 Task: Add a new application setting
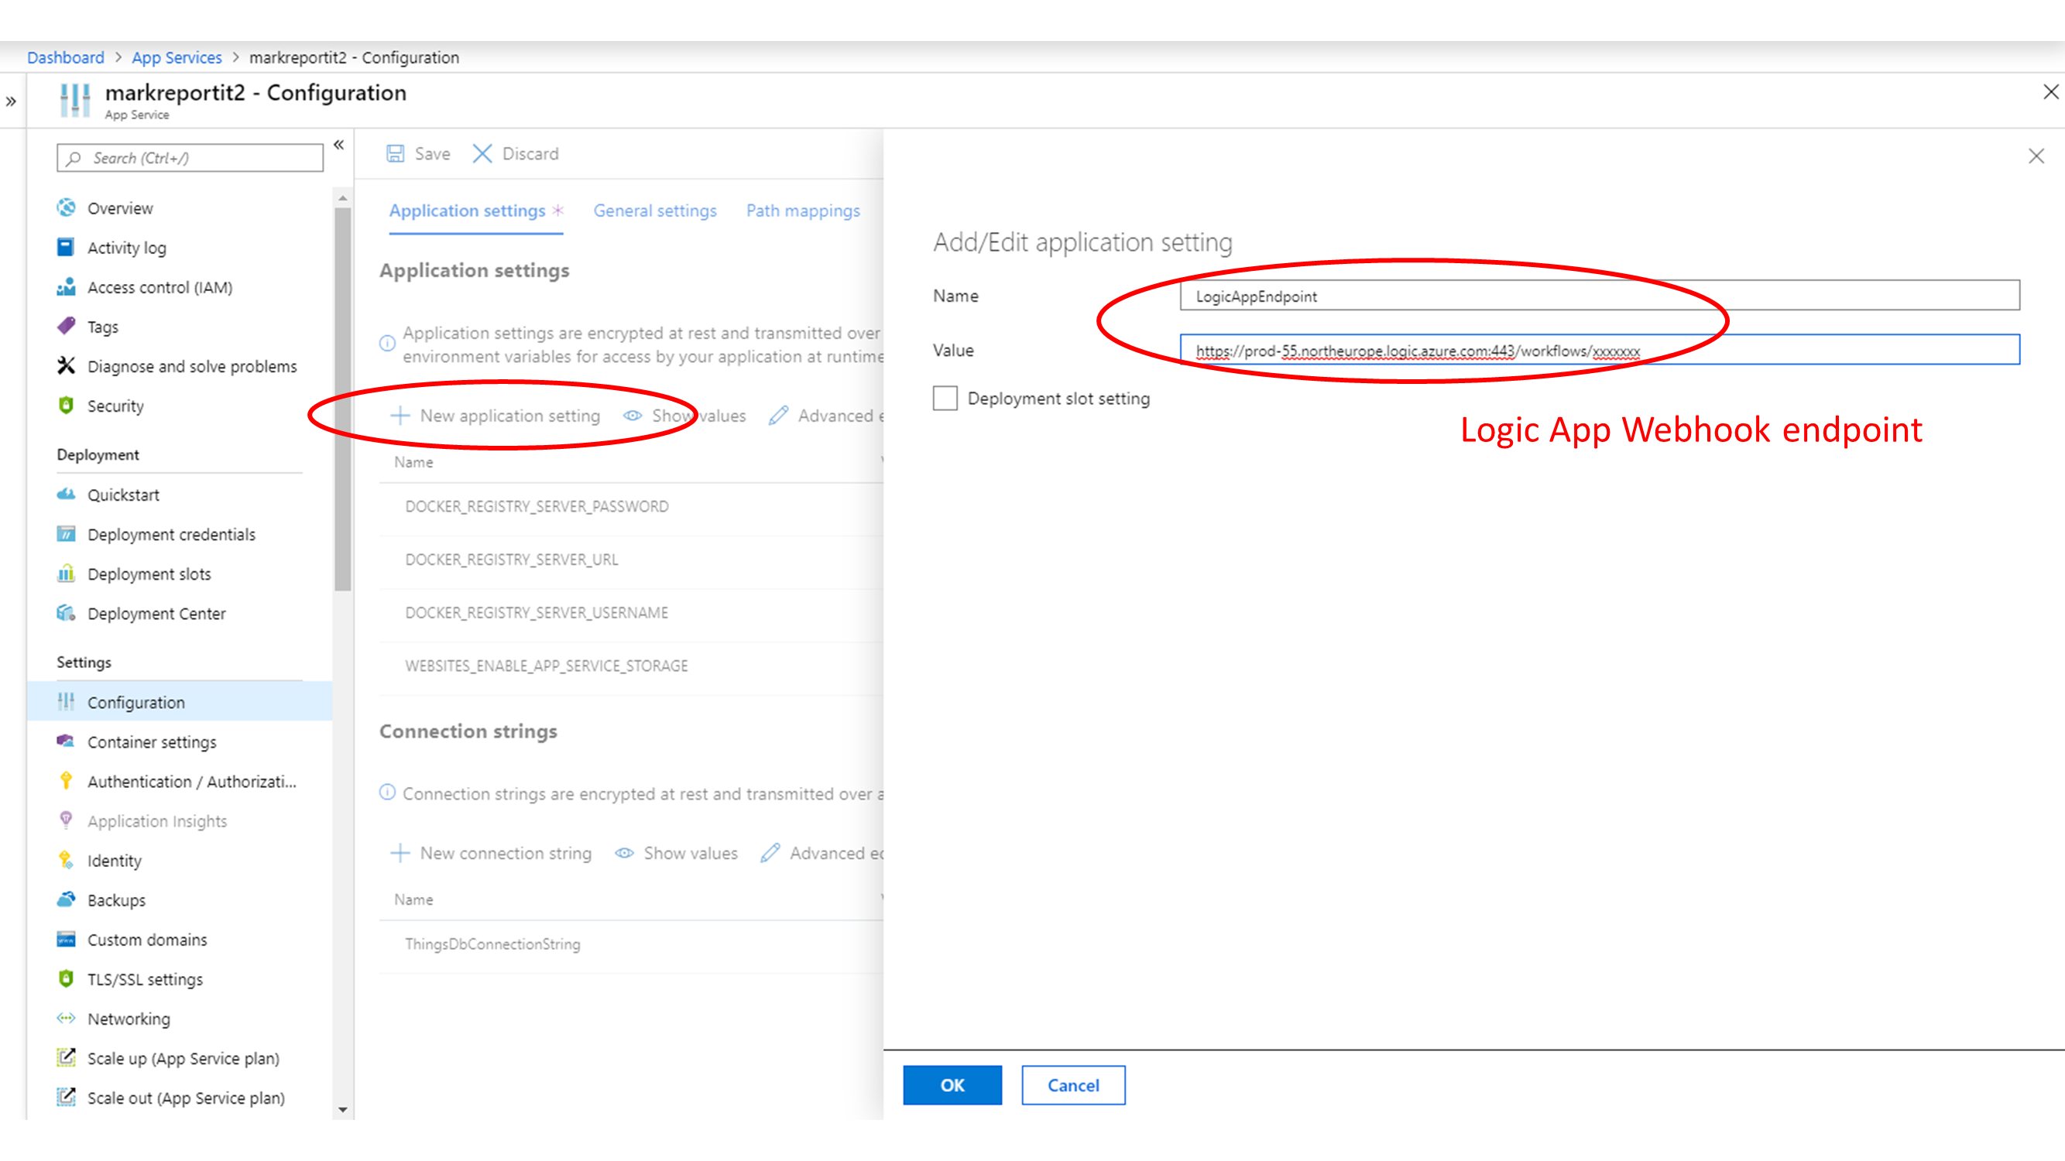tap(496, 416)
